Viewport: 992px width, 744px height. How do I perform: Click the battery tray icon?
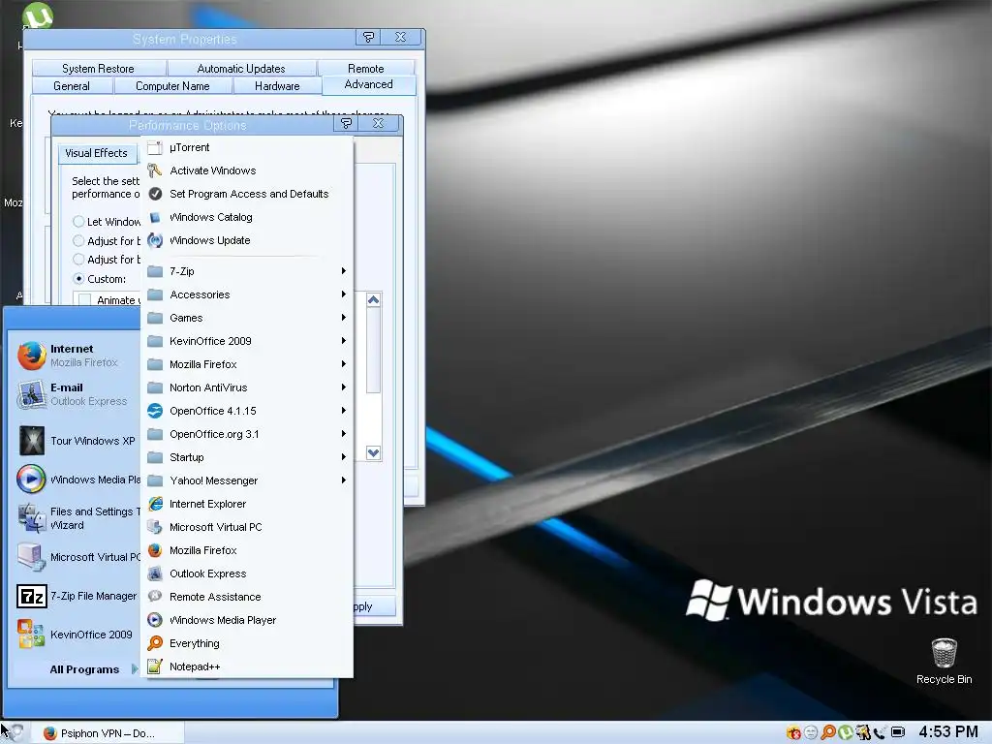[898, 732]
